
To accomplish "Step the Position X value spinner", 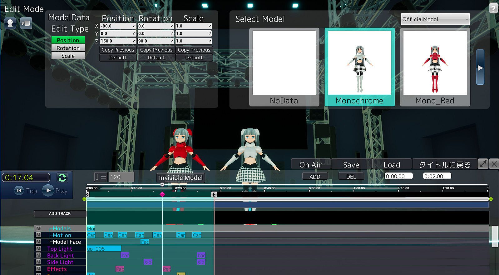I will click(x=134, y=26).
